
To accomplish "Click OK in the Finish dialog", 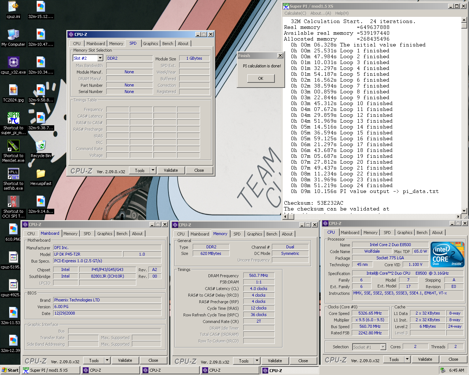I will point(261,78).
